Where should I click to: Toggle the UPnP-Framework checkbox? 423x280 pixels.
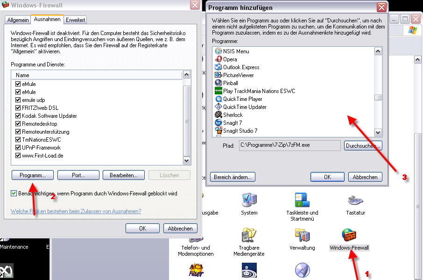click(x=18, y=148)
